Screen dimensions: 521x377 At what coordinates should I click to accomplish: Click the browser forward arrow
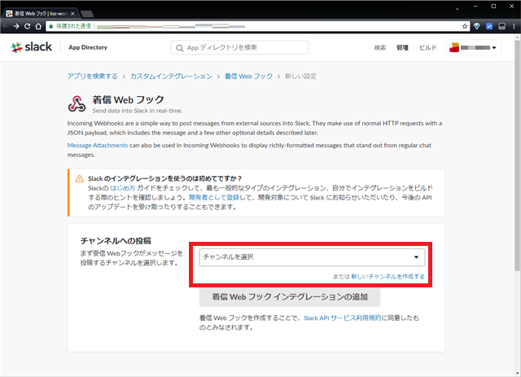(x=16, y=26)
